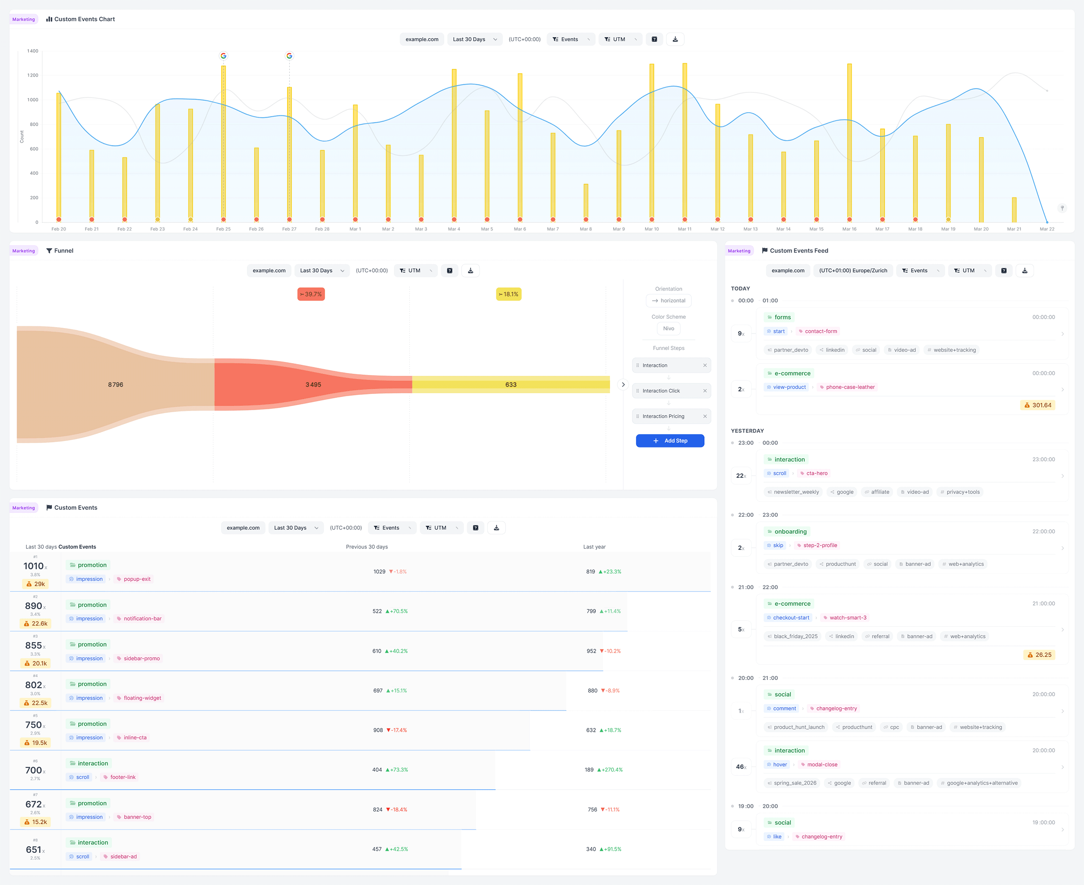
Task: Open help icon in the Funnel toolbar
Action: point(449,271)
